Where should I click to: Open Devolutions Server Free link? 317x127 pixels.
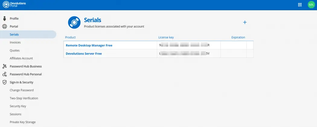tap(84, 54)
